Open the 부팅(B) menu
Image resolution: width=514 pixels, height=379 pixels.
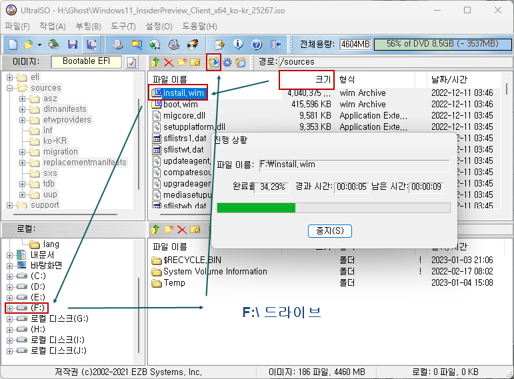(88, 26)
